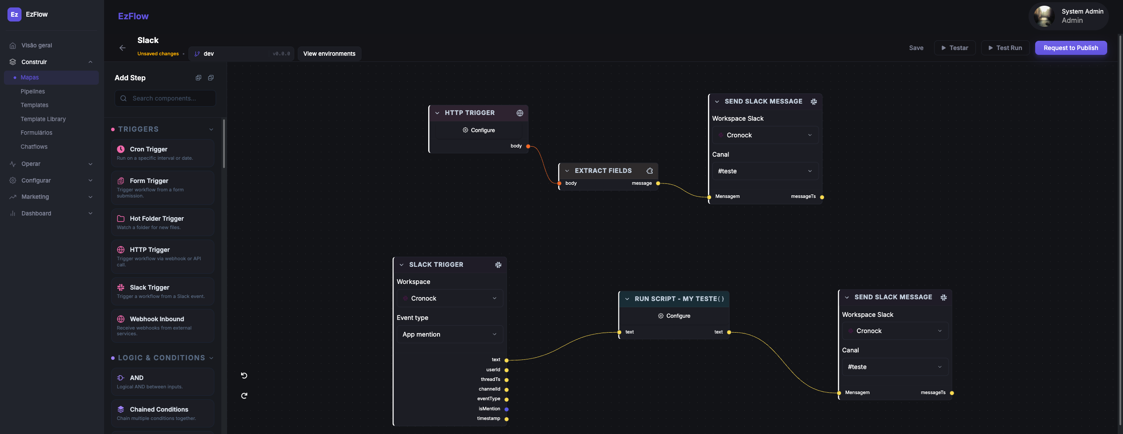The width and height of the screenshot is (1123, 434).
Task: Open the App mention event type dropdown
Action: pos(450,334)
